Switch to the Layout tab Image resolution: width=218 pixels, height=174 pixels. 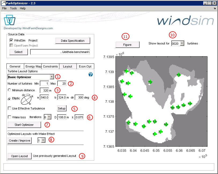click(68, 66)
